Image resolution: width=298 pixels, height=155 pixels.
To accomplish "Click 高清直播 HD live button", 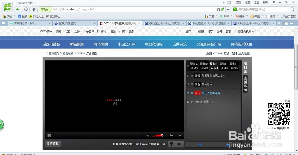I will coord(53,144).
